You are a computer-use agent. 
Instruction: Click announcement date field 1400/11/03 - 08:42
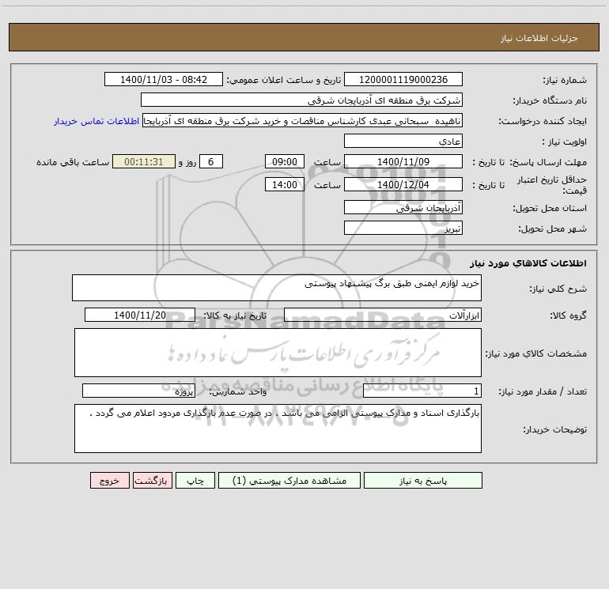[x=164, y=79]
